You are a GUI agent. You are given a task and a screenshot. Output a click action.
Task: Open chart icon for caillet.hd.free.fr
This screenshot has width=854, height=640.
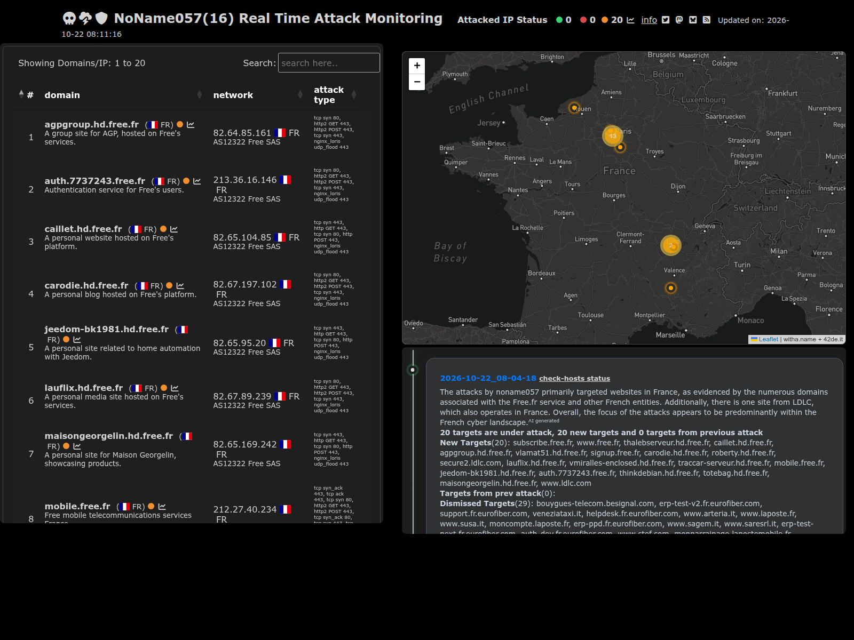click(x=174, y=229)
